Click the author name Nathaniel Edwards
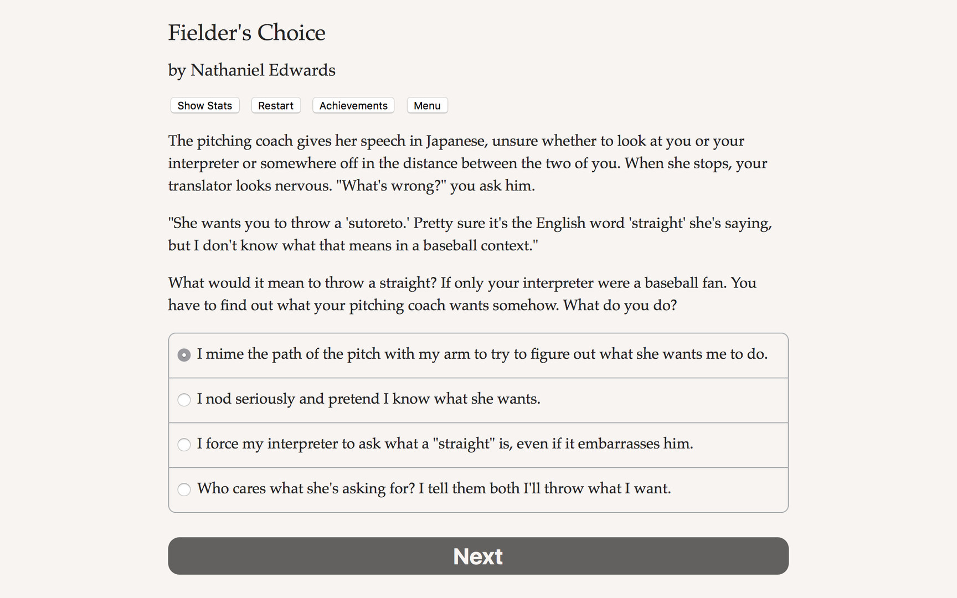This screenshot has height=598, width=957. 251,70
